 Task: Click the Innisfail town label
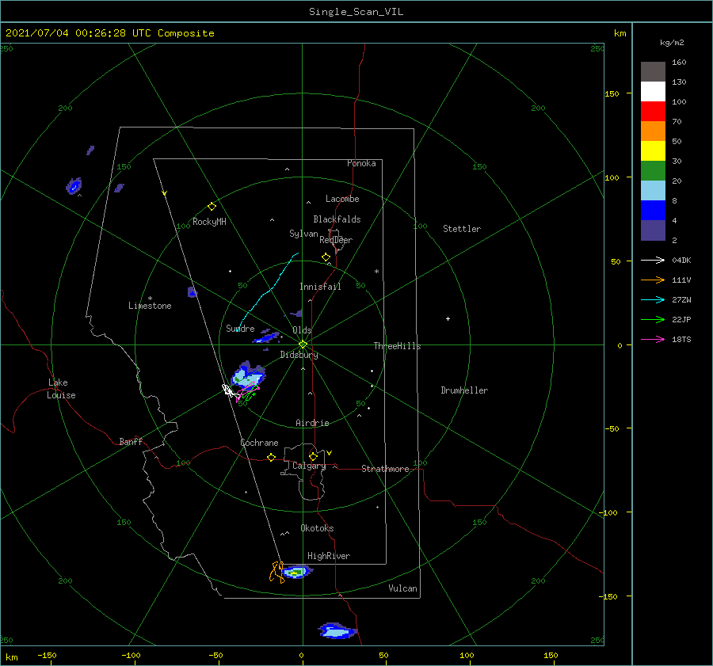coord(320,287)
